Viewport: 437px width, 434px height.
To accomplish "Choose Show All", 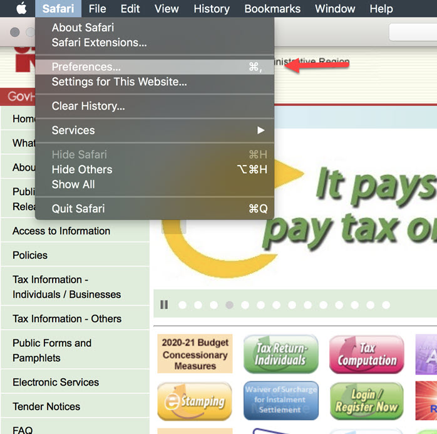I will [155, 184].
